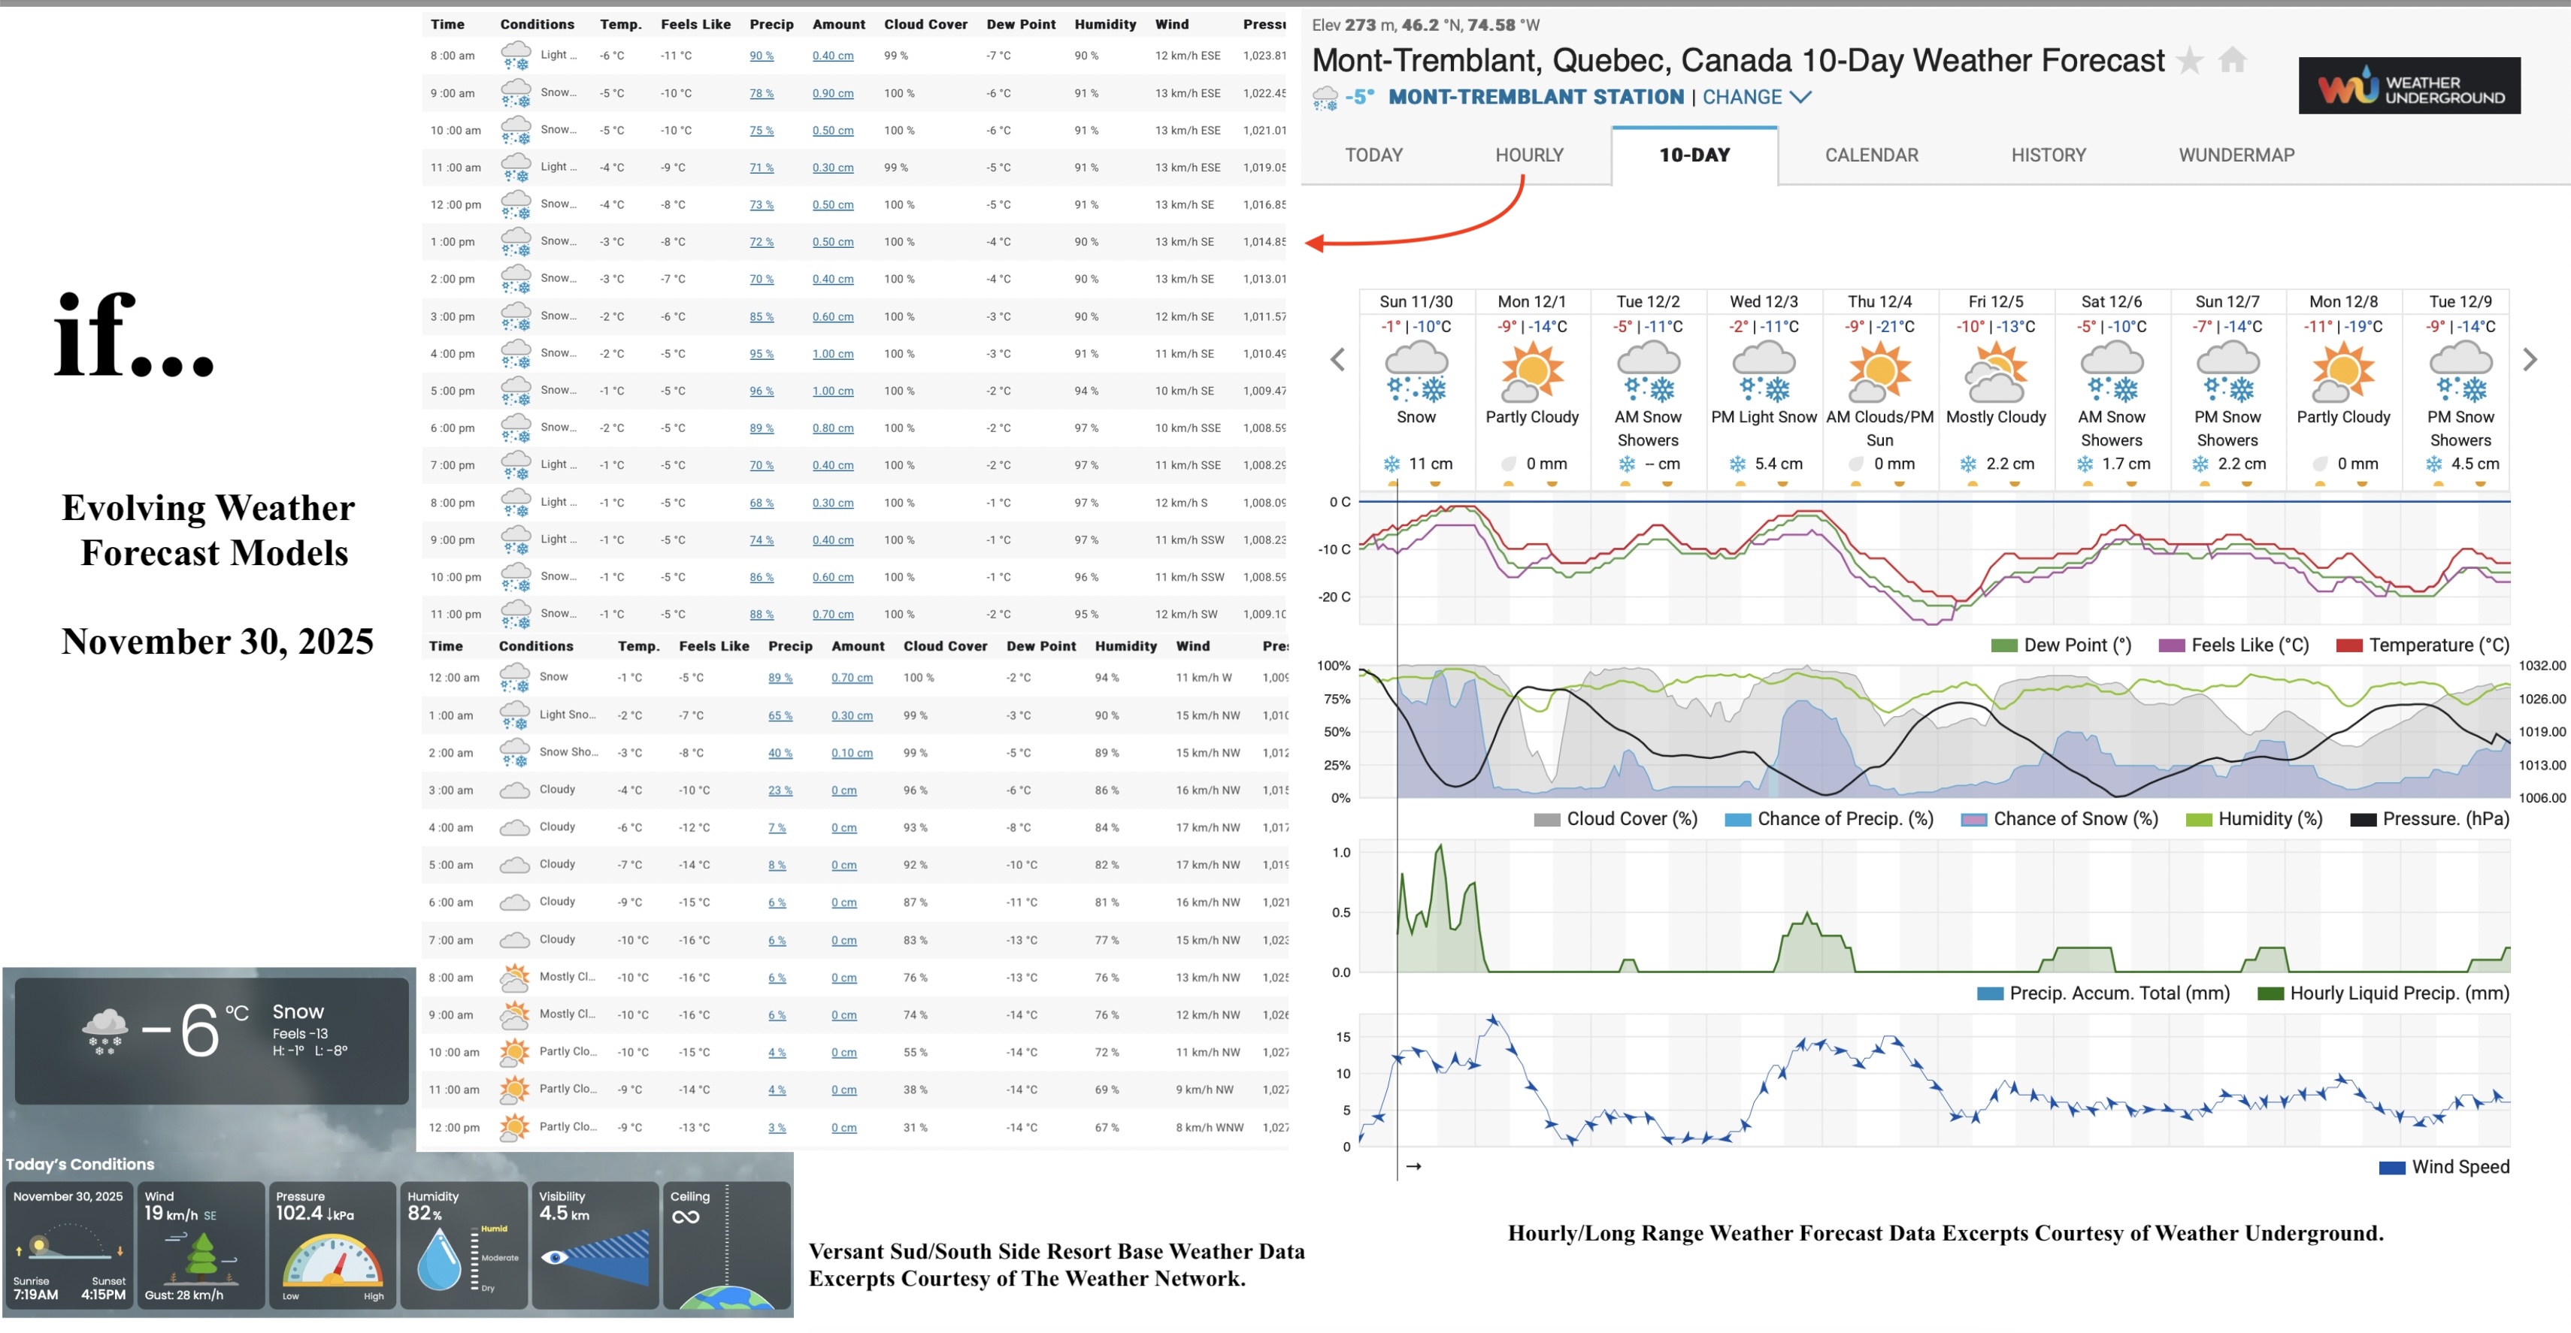The height and width of the screenshot is (1333, 2571).
Task: Open the WUNDERMAP tab
Action: point(2235,155)
